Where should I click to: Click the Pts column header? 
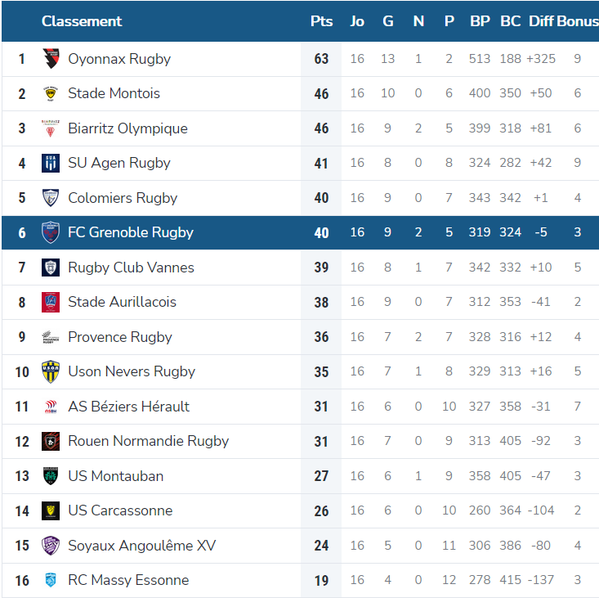click(x=321, y=21)
